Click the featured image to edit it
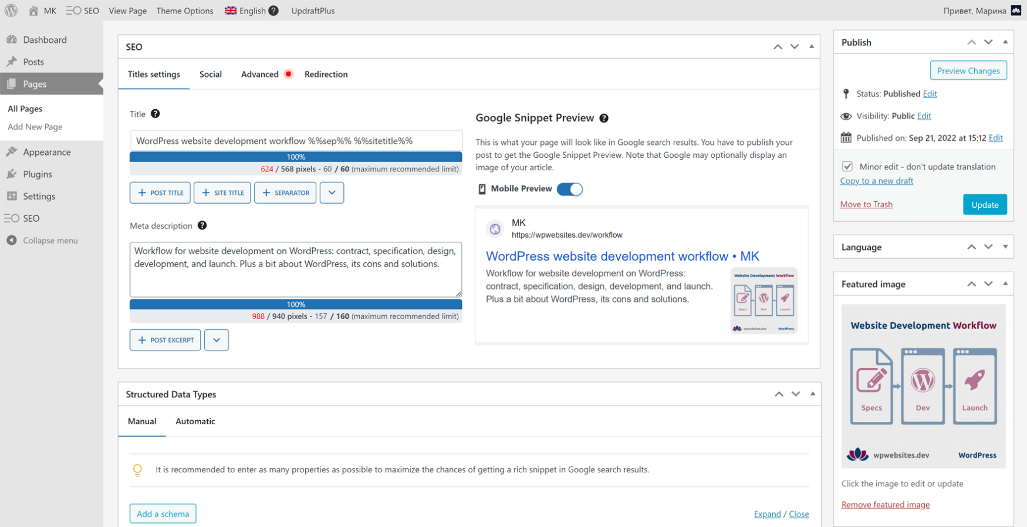Image resolution: width=1027 pixels, height=527 pixels. click(x=924, y=386)
